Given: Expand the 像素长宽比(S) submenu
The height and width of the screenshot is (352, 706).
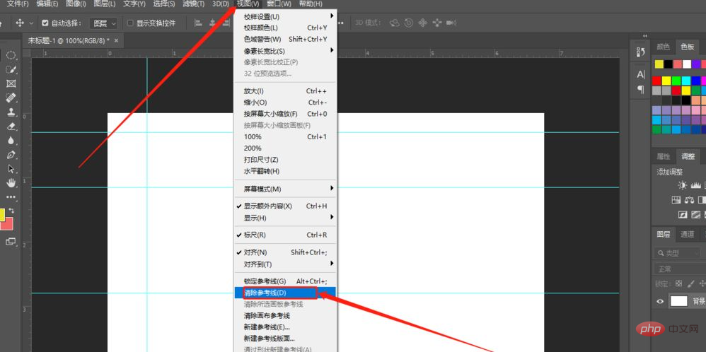Looking at the screenshot, I should [286, 51].
